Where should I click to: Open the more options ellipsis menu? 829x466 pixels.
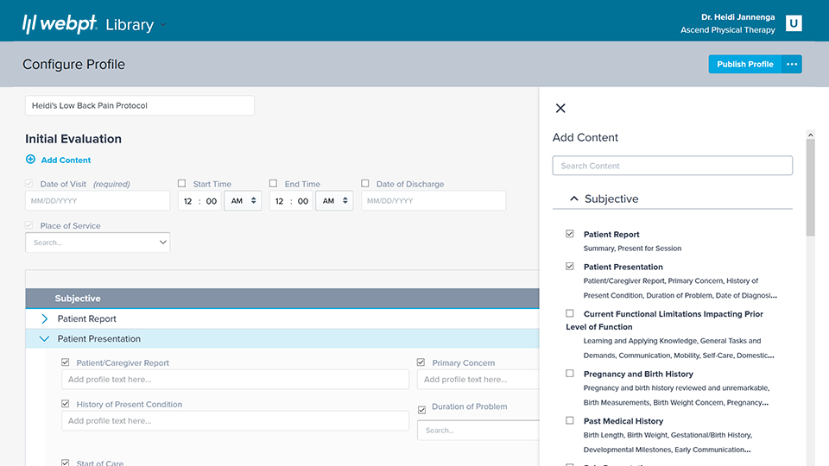pyautogui.click(x=792, y=64)
